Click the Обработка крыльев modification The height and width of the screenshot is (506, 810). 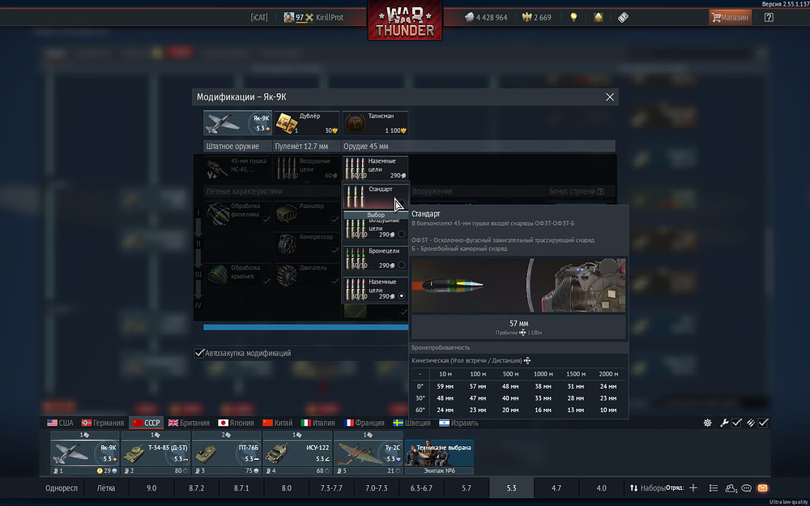coord(238,275)
